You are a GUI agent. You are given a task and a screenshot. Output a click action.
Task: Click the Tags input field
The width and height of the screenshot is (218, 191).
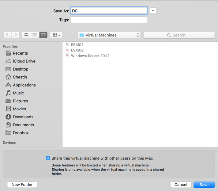109,20
